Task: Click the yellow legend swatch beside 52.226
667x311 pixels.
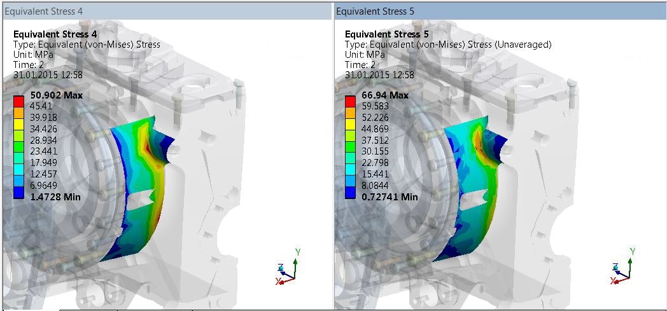Action: tap(351, 124)
